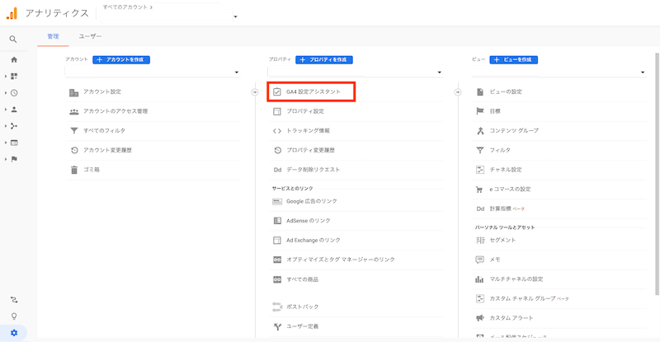Open Customization dashboards icon in sidebar

(x=14, y=76)
